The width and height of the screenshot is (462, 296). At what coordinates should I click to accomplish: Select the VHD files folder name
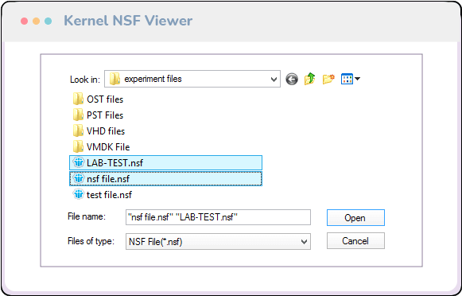106,131
